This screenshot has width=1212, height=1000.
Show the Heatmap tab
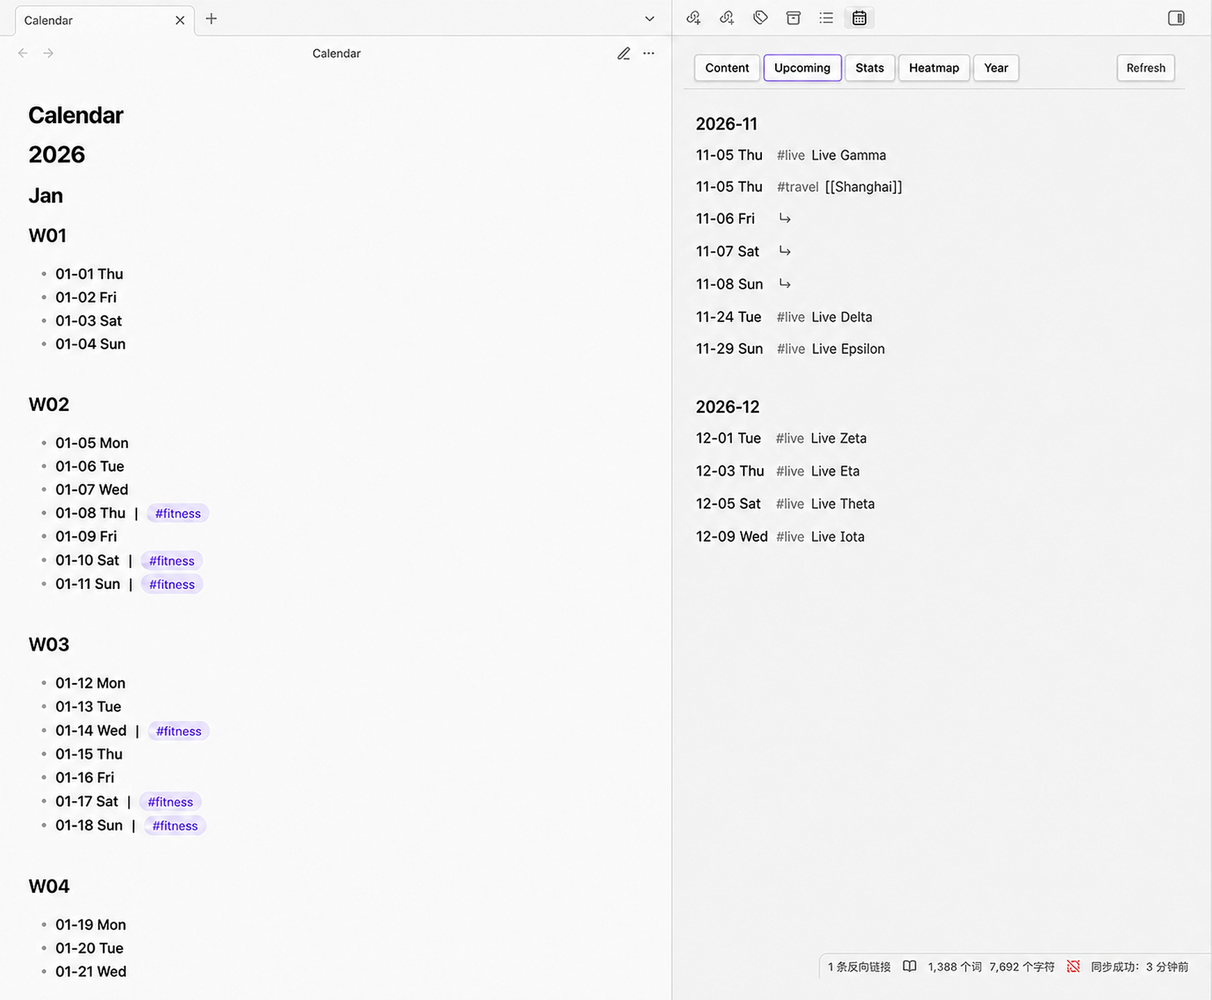[934, 67]
